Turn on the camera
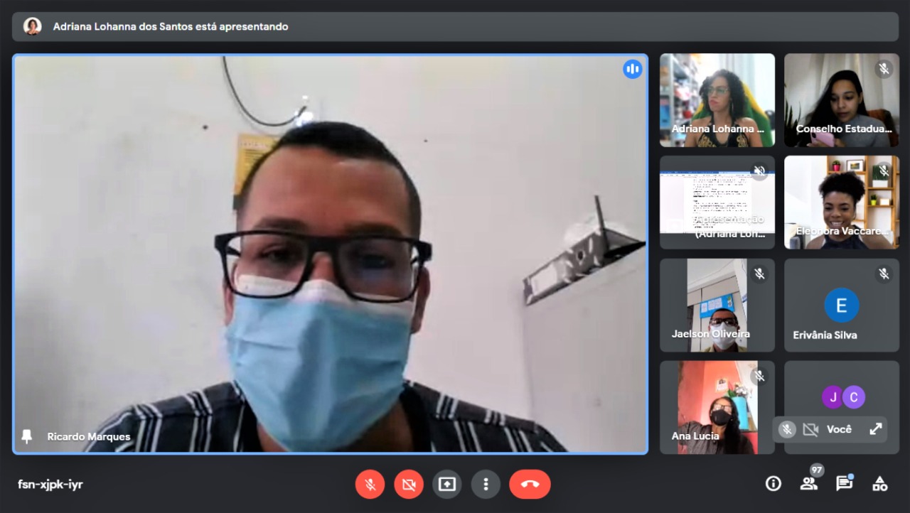910x513 pixels. (x=409, y=485)
